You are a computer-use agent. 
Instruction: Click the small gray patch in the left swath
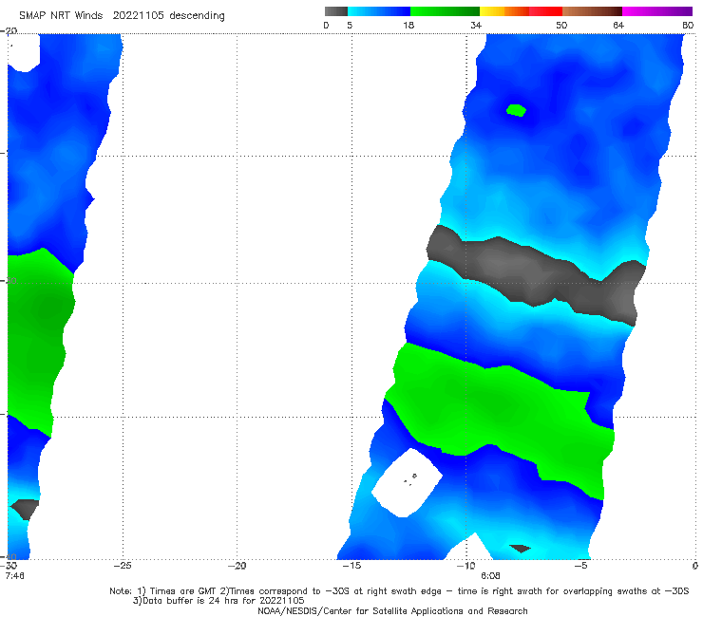tap(25, 509)
